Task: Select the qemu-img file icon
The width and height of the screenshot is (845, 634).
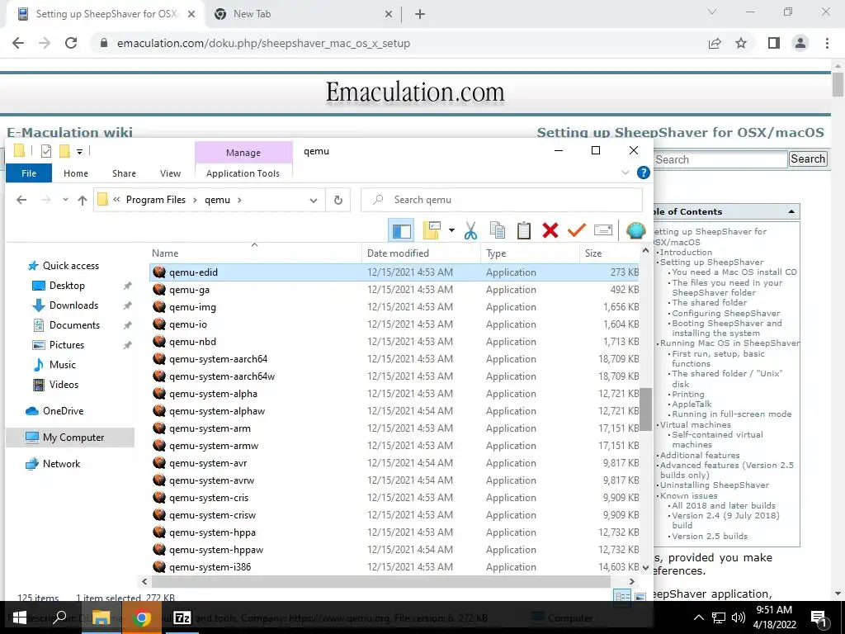Action: (159, 307)
